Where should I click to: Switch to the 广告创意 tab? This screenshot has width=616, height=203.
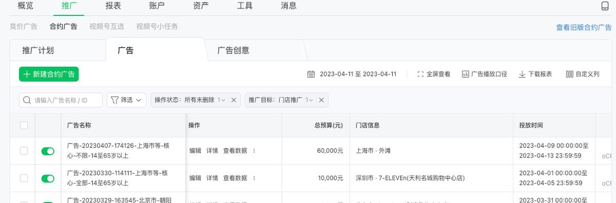tap(233, 50)
